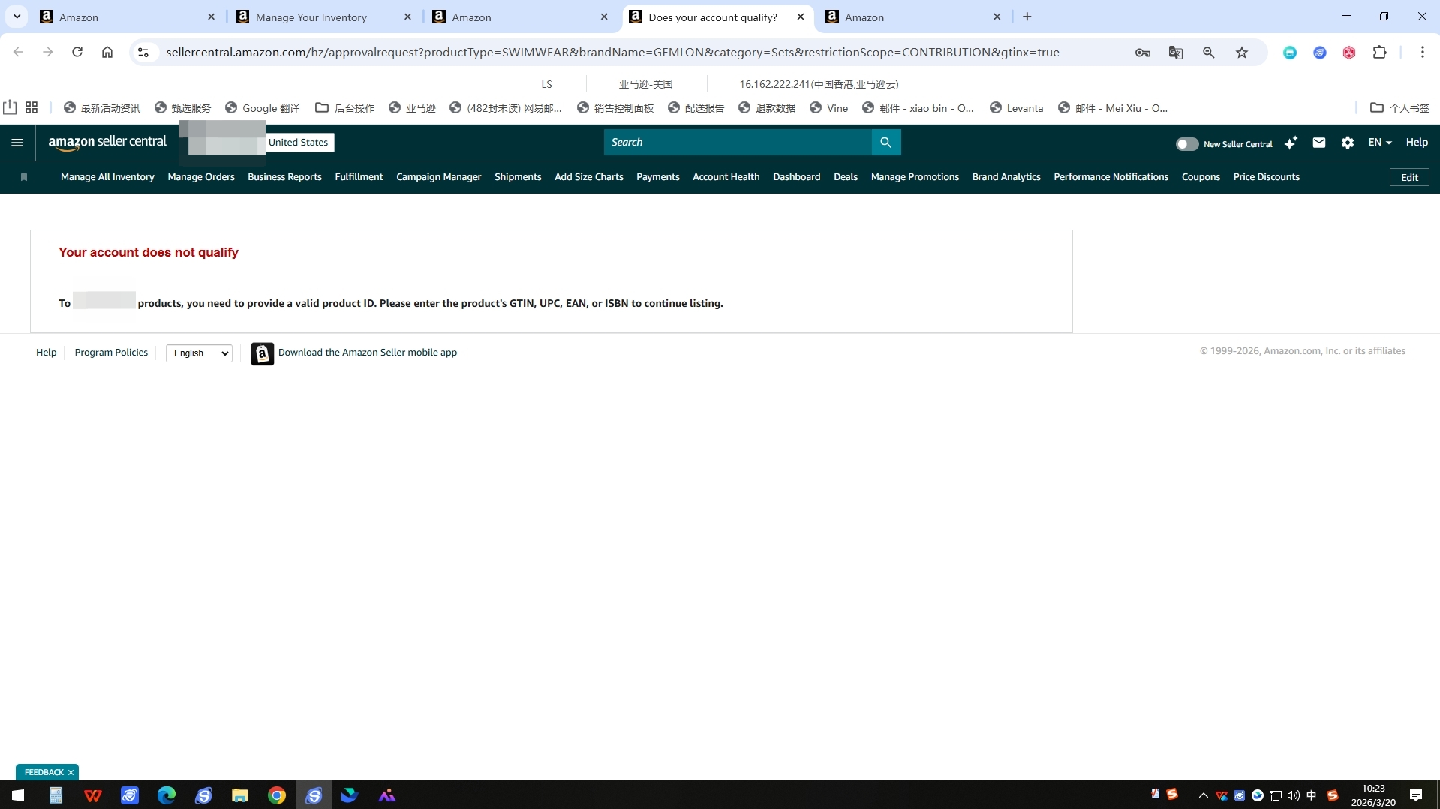Open Brand Analytics from navigation bar

click(x=1006, y=177)
